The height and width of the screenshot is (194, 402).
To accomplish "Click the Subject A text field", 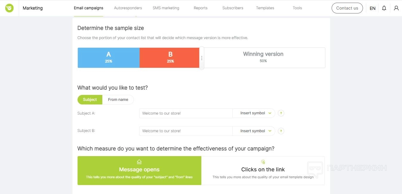I will tap(185, 113).
